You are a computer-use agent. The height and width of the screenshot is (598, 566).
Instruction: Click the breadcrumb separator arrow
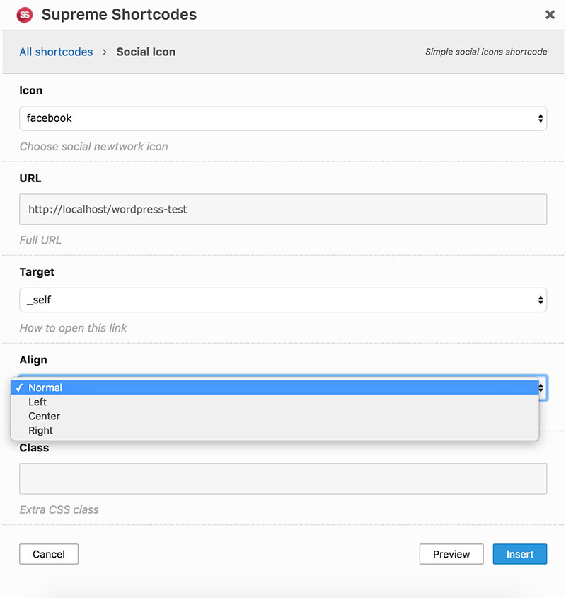click(x=104, y=52)
